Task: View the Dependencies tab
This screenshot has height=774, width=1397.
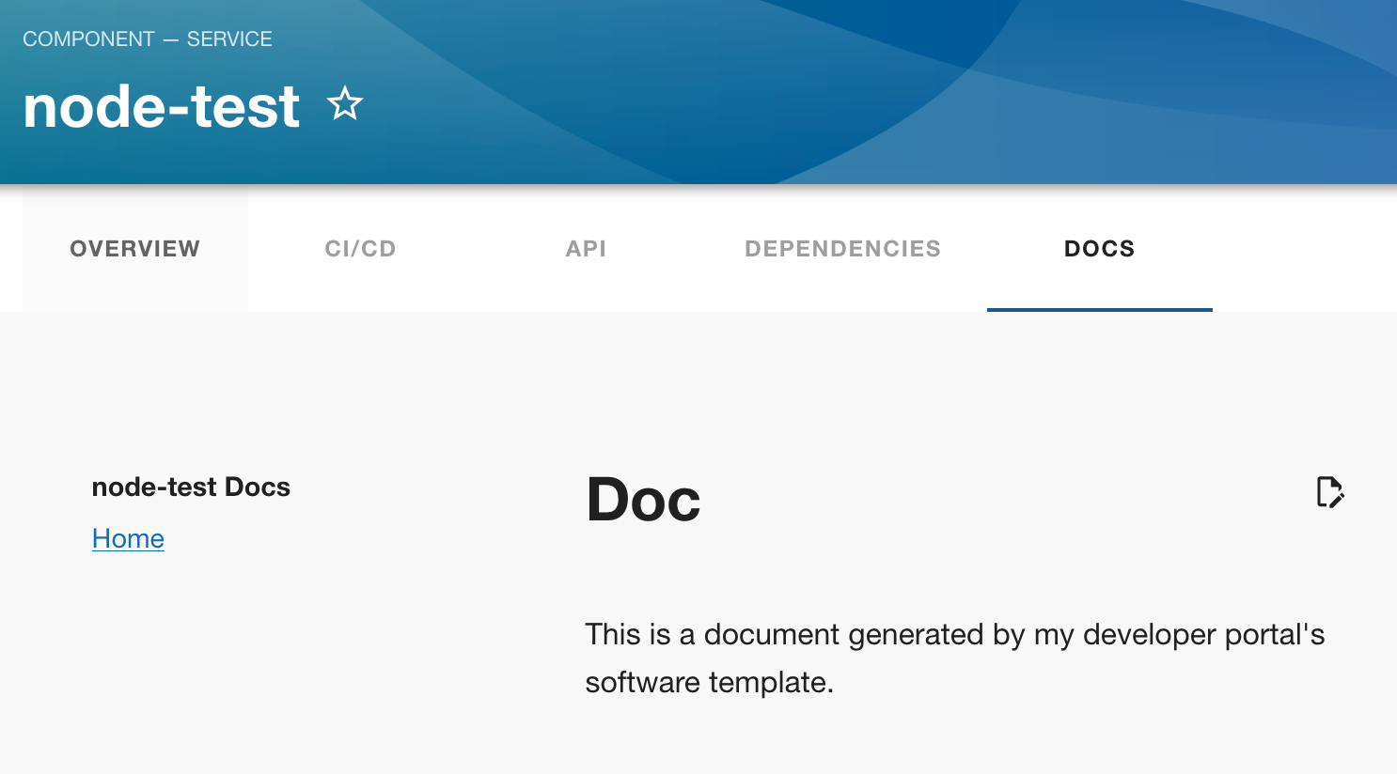Action: click(843, 248)
